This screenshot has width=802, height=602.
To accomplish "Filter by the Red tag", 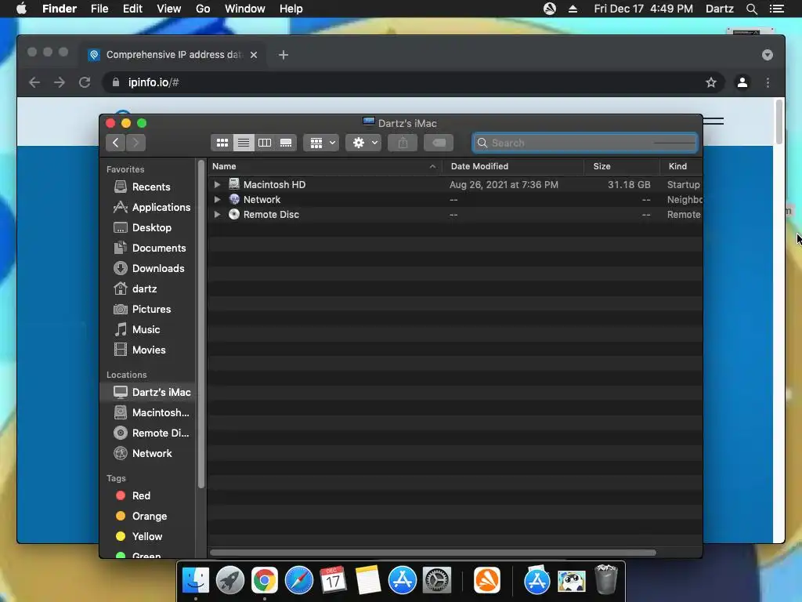I will click(148, 496).
